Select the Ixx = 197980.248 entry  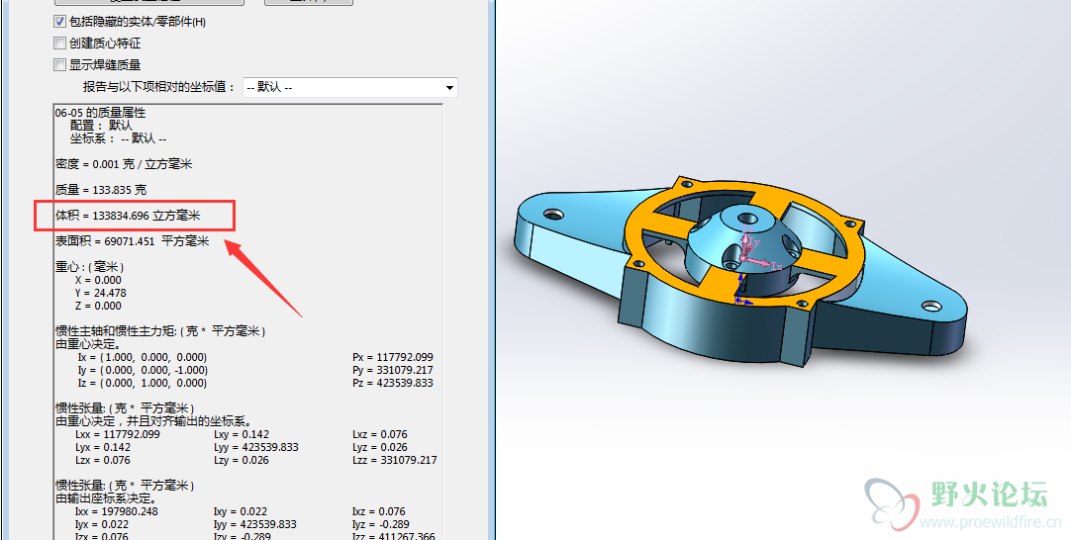tap(117, 511)
